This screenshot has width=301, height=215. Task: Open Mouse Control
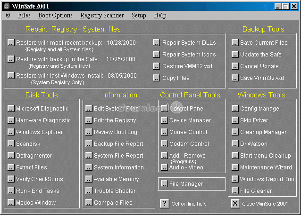(164, 132)
